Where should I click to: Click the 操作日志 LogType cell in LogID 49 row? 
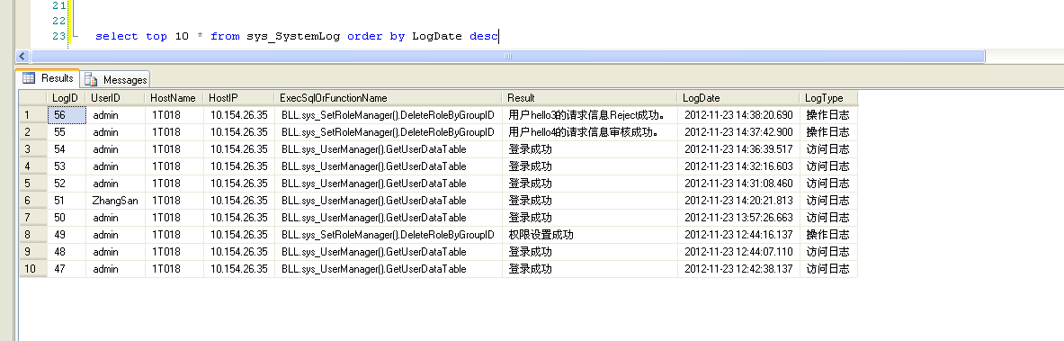828,234
